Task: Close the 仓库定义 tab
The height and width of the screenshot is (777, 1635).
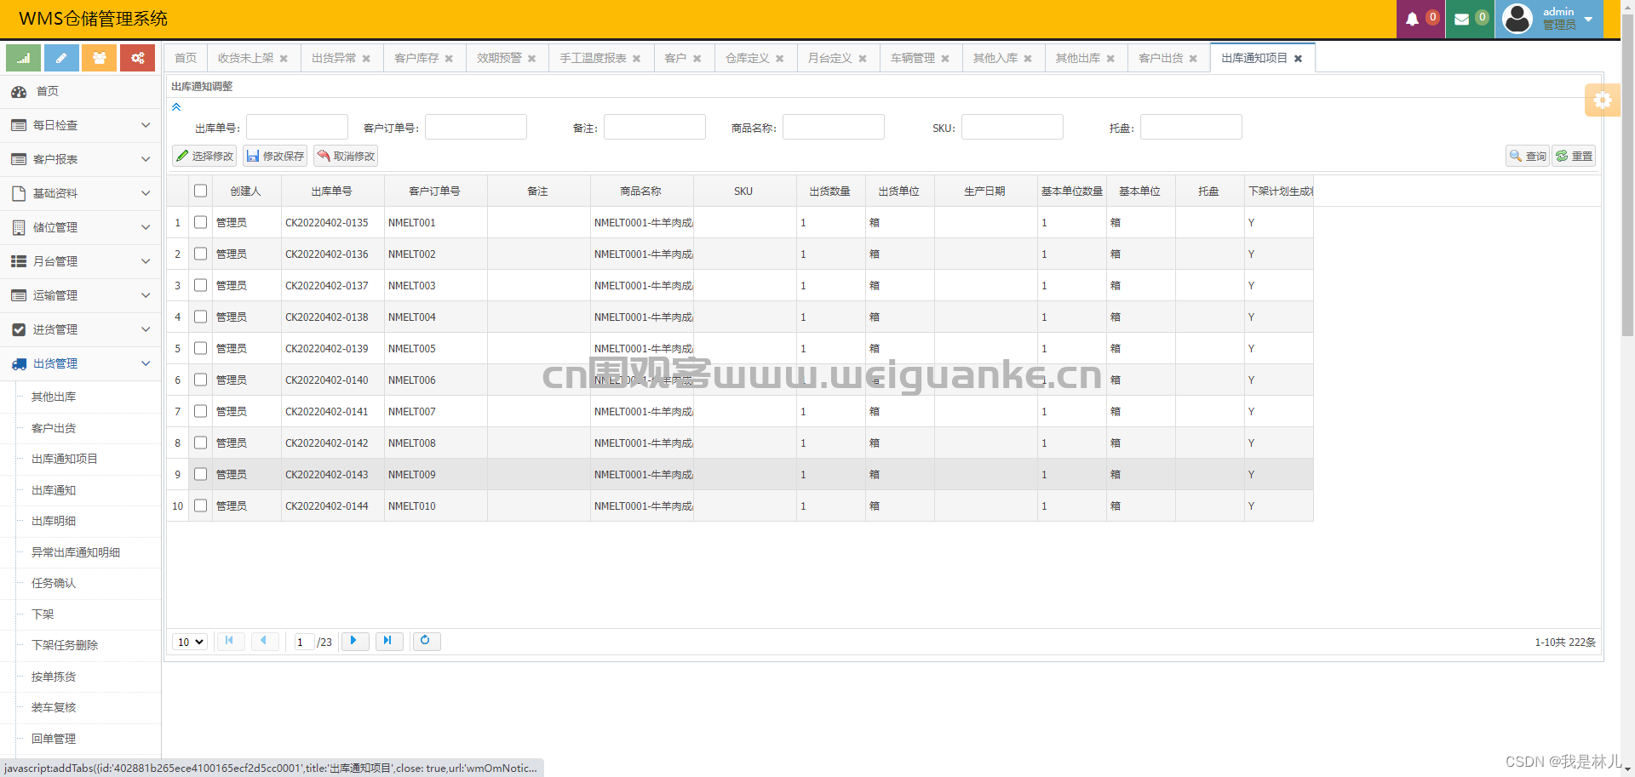Action: pos(779,59)
